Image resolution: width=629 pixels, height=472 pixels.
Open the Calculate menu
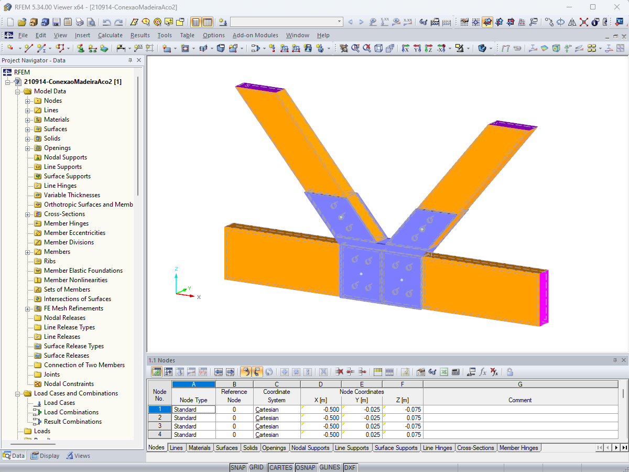click(110, 35)
